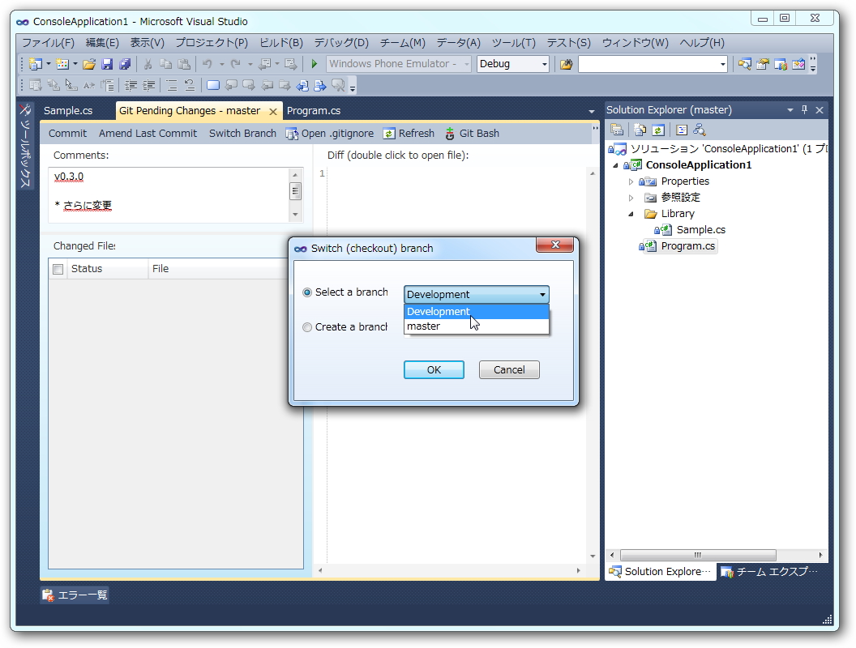
Task: Click the Copy toolbar icon
Action: click(x=165, y=64)
